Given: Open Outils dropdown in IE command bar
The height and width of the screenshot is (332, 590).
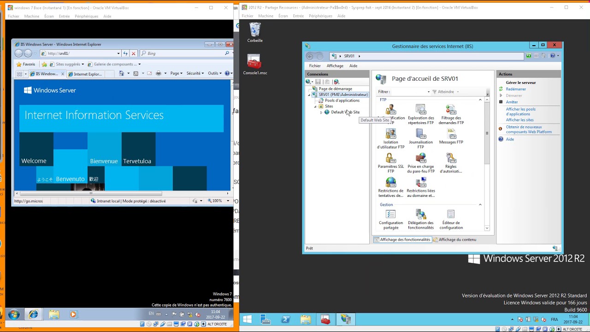Looking at the screenshot, I should (214, 73).
